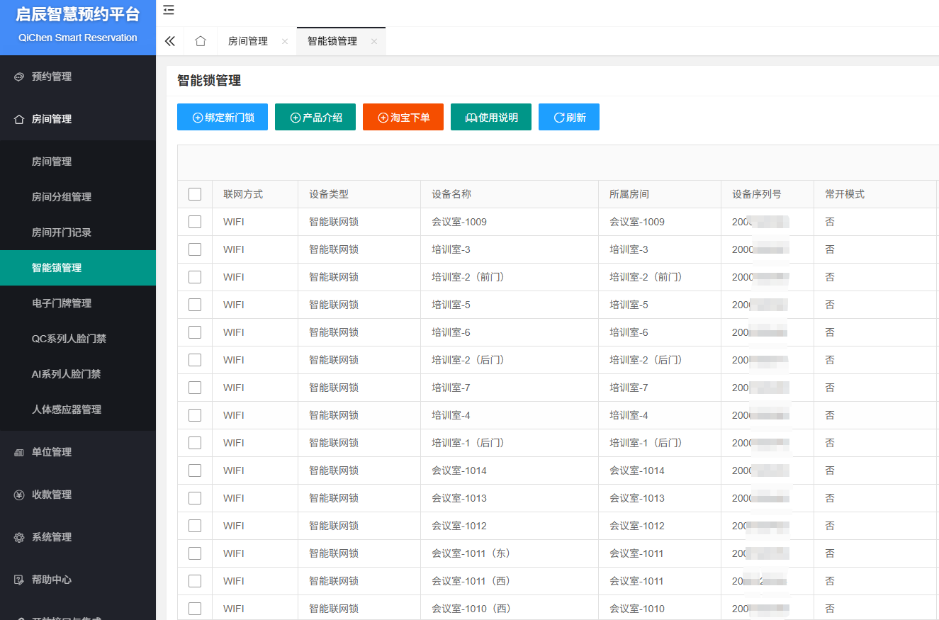The height and width of the screenshot is (620, 939).
Task: Click the sidebar collapse hamburger icon
Action: pos(169,10)
